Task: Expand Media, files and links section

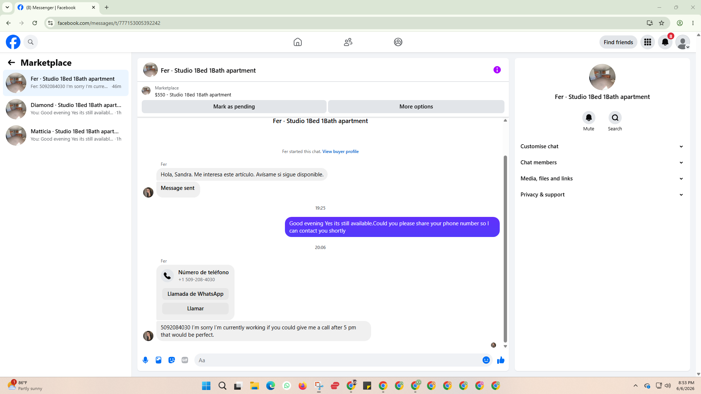Action: 602,179
